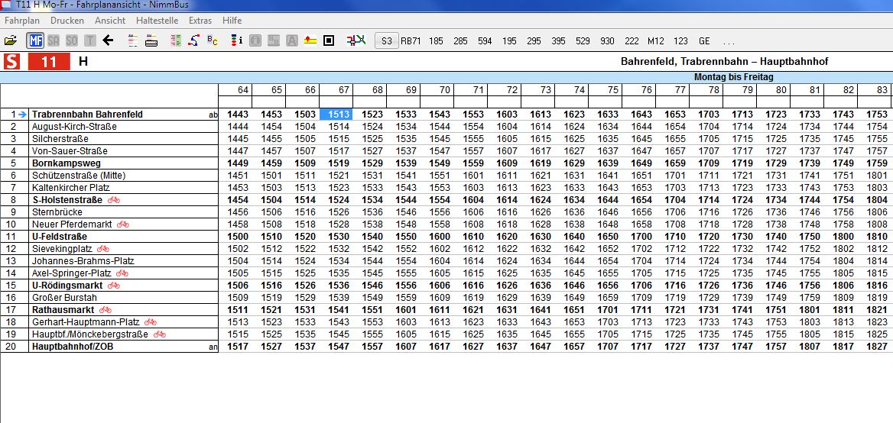Click the colored BC letters icon
The image size is (893, 423).
coord(213,40)
